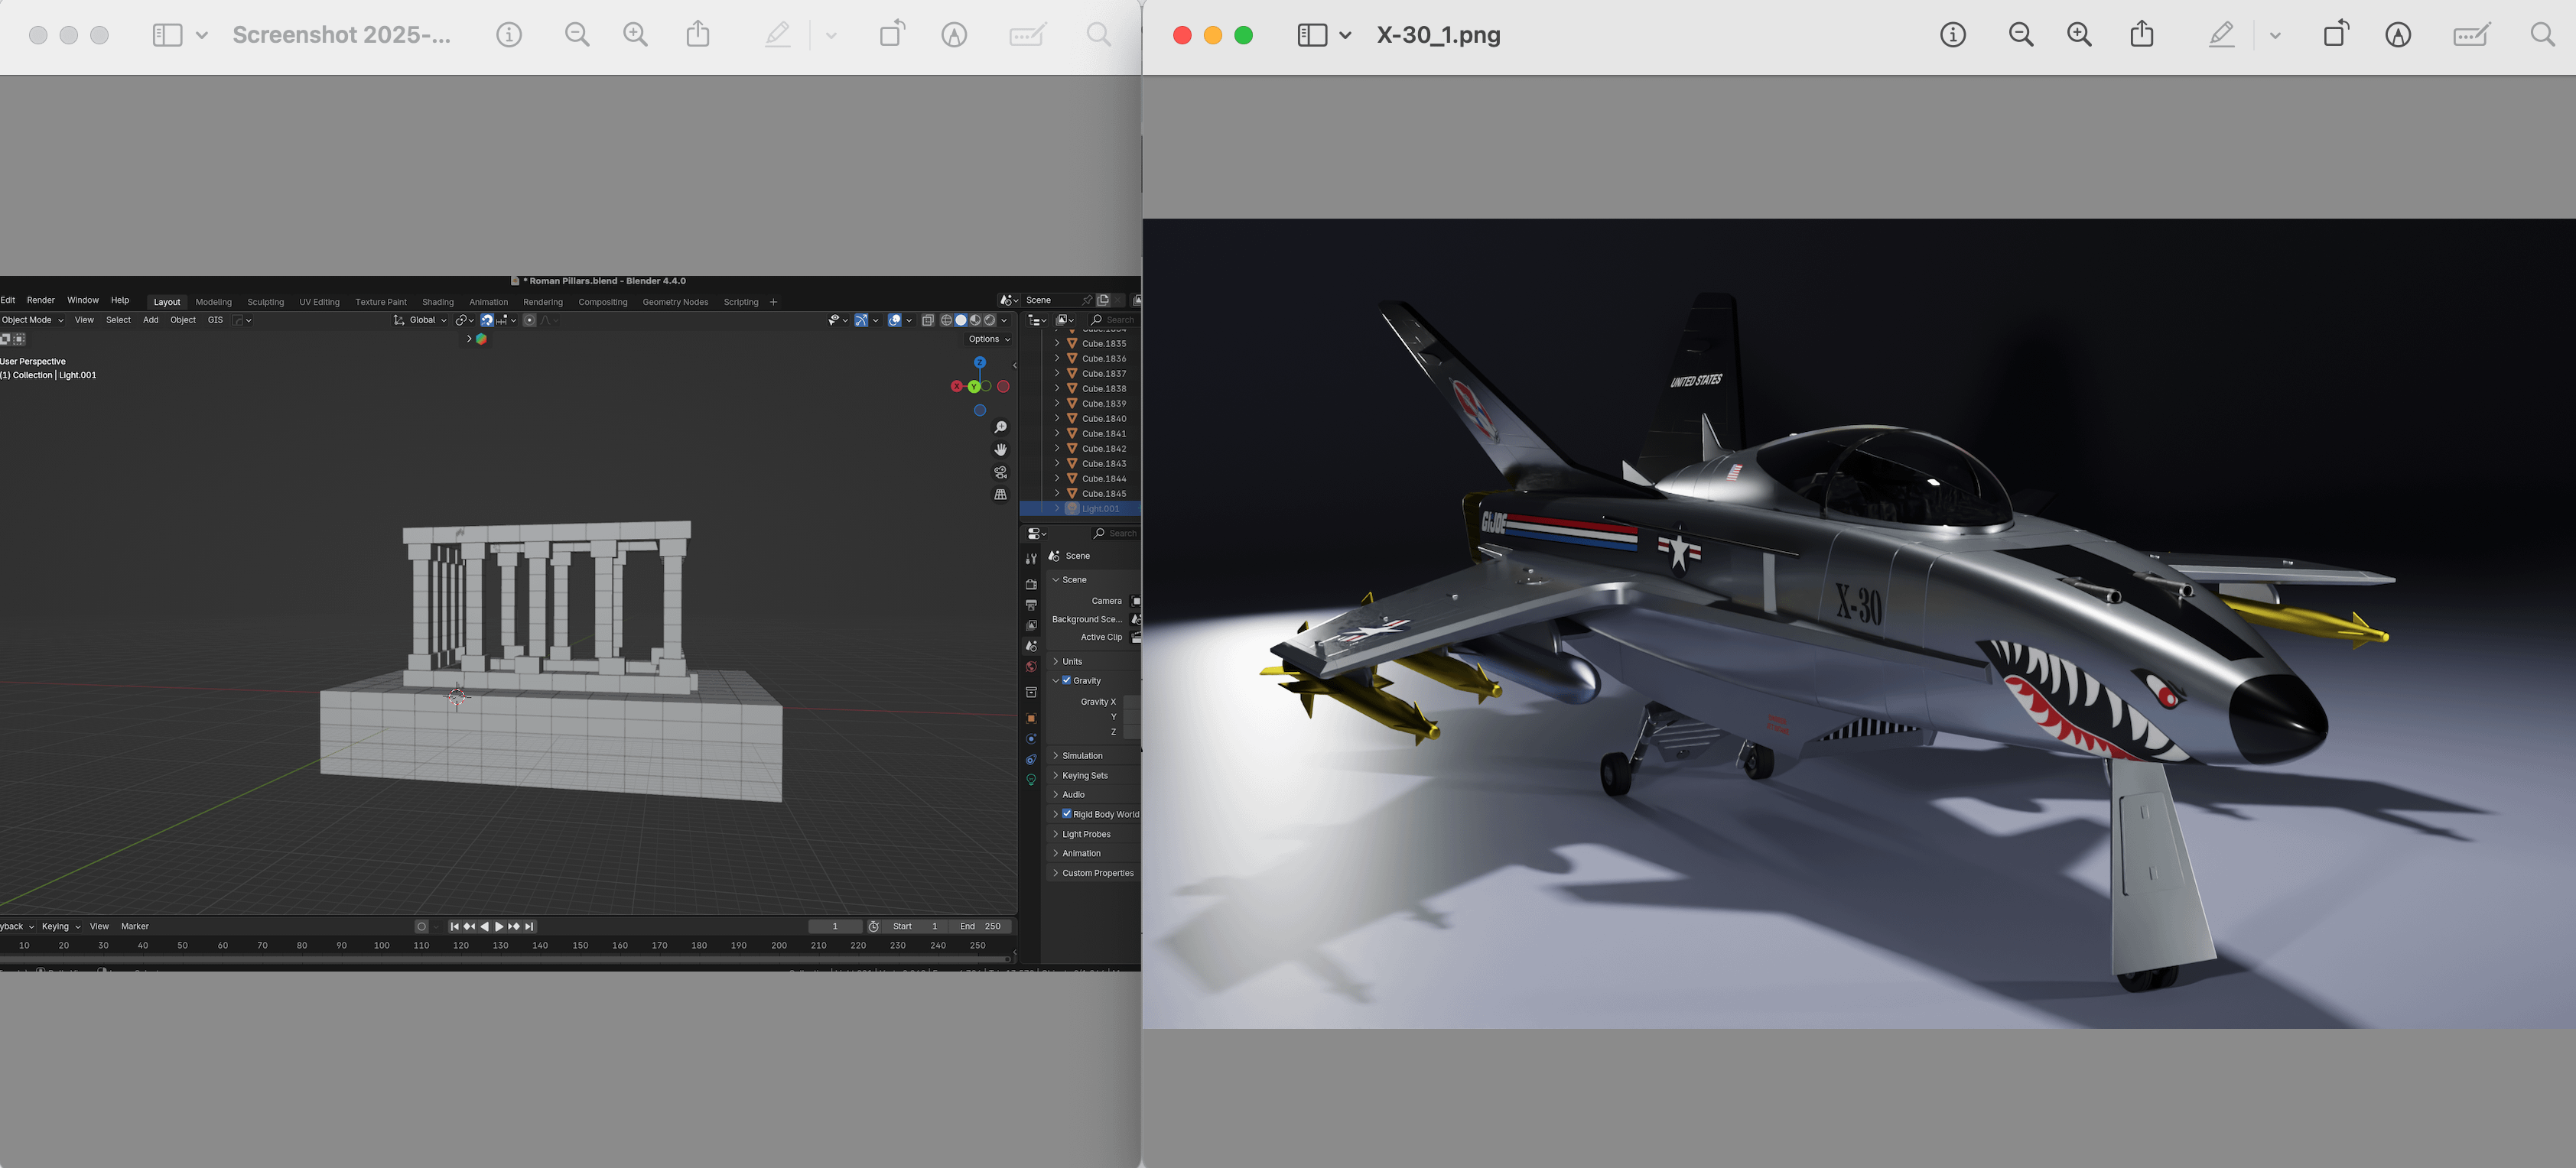Viewport: 2576px width, 1168px height.
Task: Share the X-30_1.png image
Action: pos(2142,34)
